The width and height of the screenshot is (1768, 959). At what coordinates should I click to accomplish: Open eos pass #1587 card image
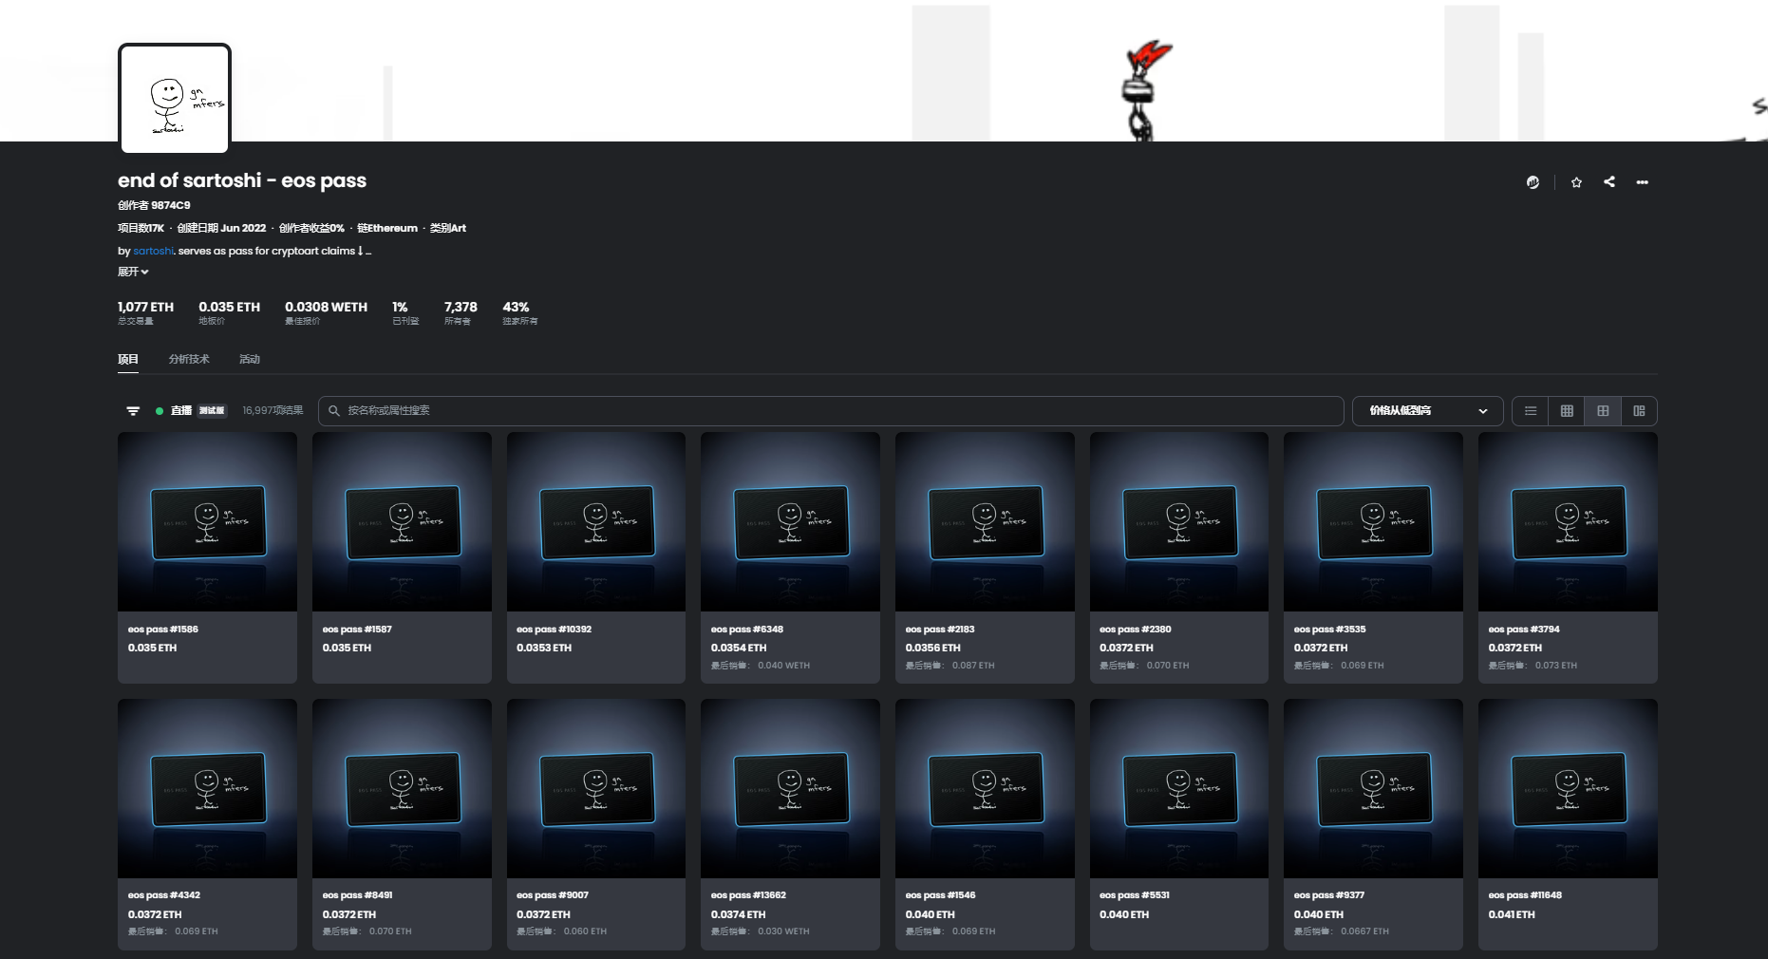click(x=402, y=521)
